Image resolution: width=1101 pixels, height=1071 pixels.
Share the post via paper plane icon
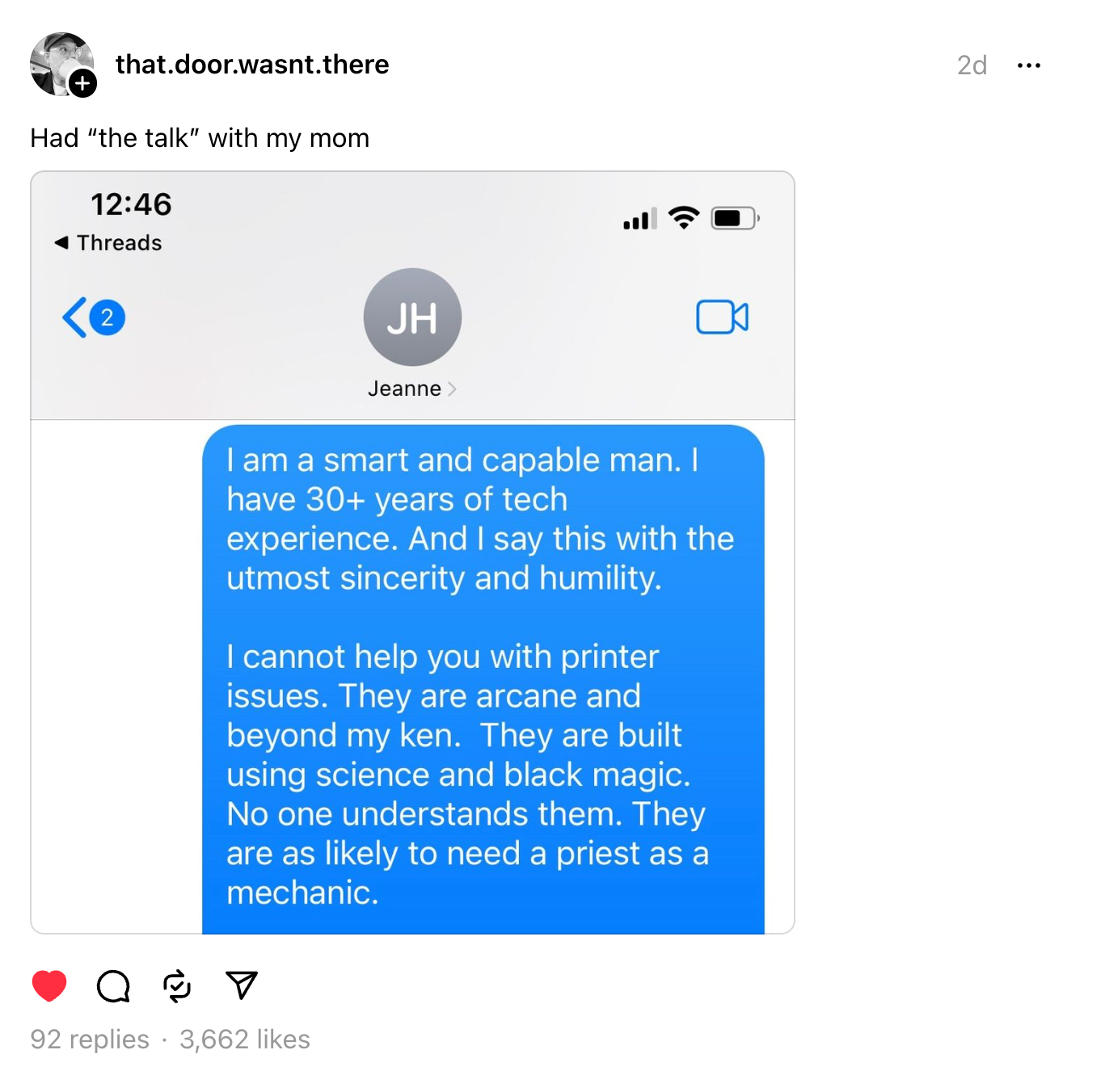pos(242,985)
